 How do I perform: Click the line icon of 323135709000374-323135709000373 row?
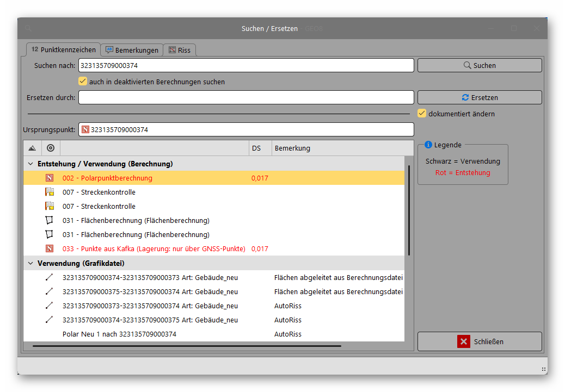coord(50,277)
